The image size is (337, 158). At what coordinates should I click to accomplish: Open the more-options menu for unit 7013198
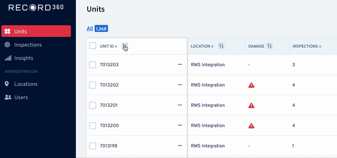tap(180, 145)
